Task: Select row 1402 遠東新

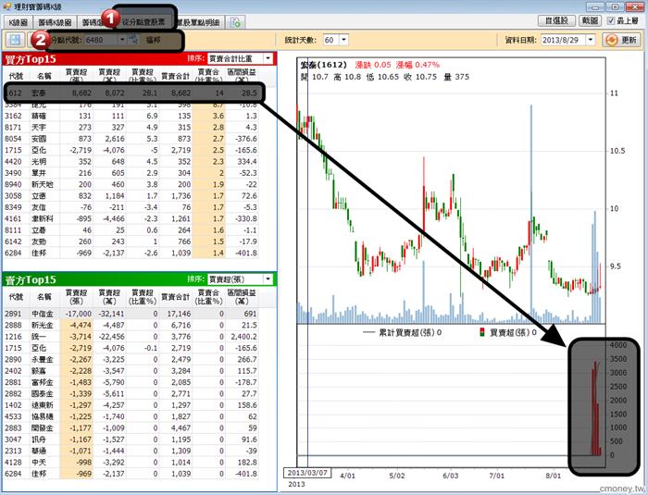Action: point(131,405)
